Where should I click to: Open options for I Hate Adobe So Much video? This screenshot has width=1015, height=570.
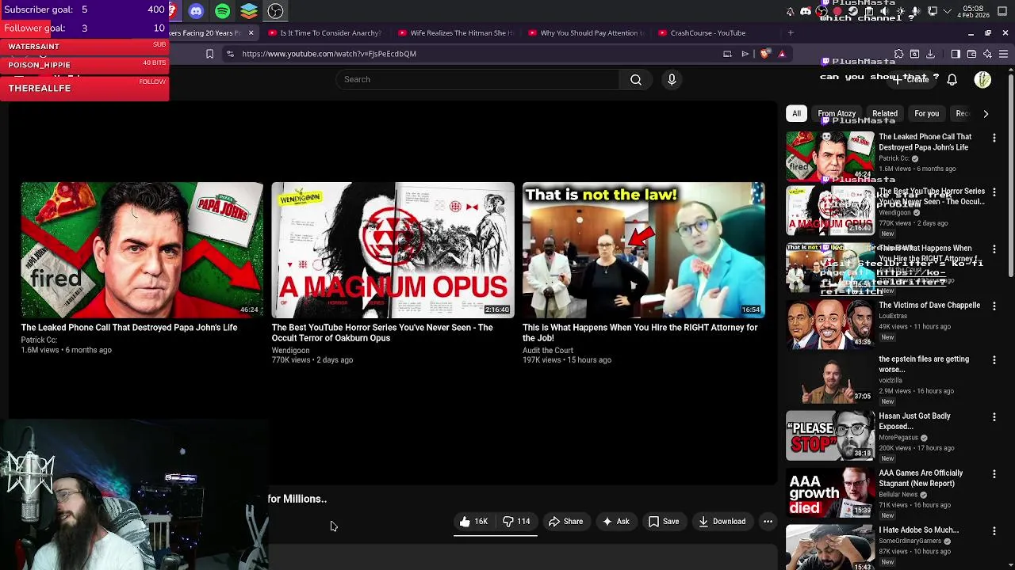(994, 531)
